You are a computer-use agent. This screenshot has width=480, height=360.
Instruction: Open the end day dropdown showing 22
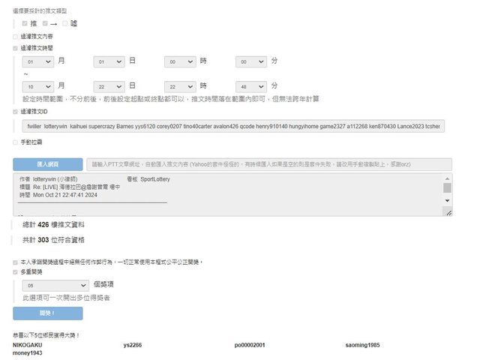click(109, 86)
